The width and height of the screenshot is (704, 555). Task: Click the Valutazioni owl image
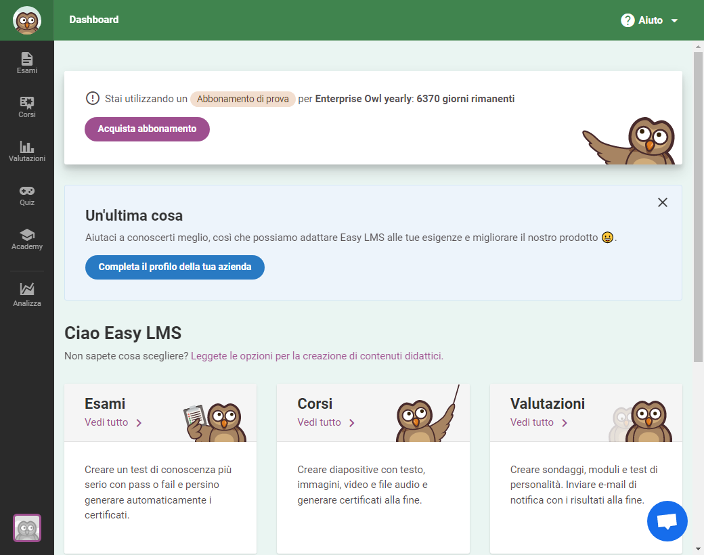click(x=640, y=421)
